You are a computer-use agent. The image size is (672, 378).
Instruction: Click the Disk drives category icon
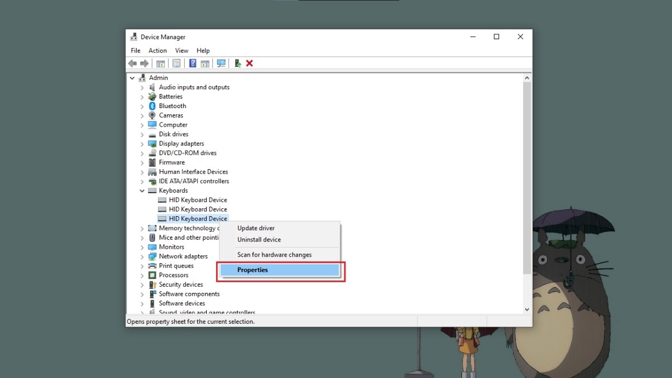[x=152, y=134]
